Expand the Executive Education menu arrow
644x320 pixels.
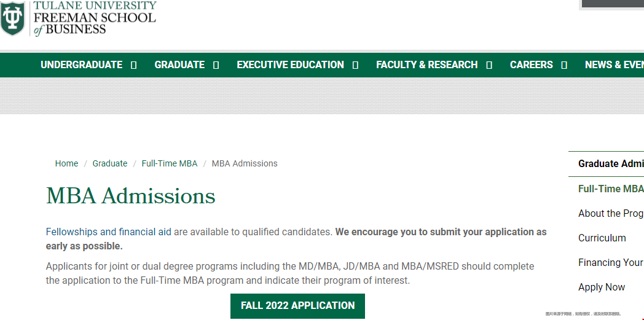(356, 65)
